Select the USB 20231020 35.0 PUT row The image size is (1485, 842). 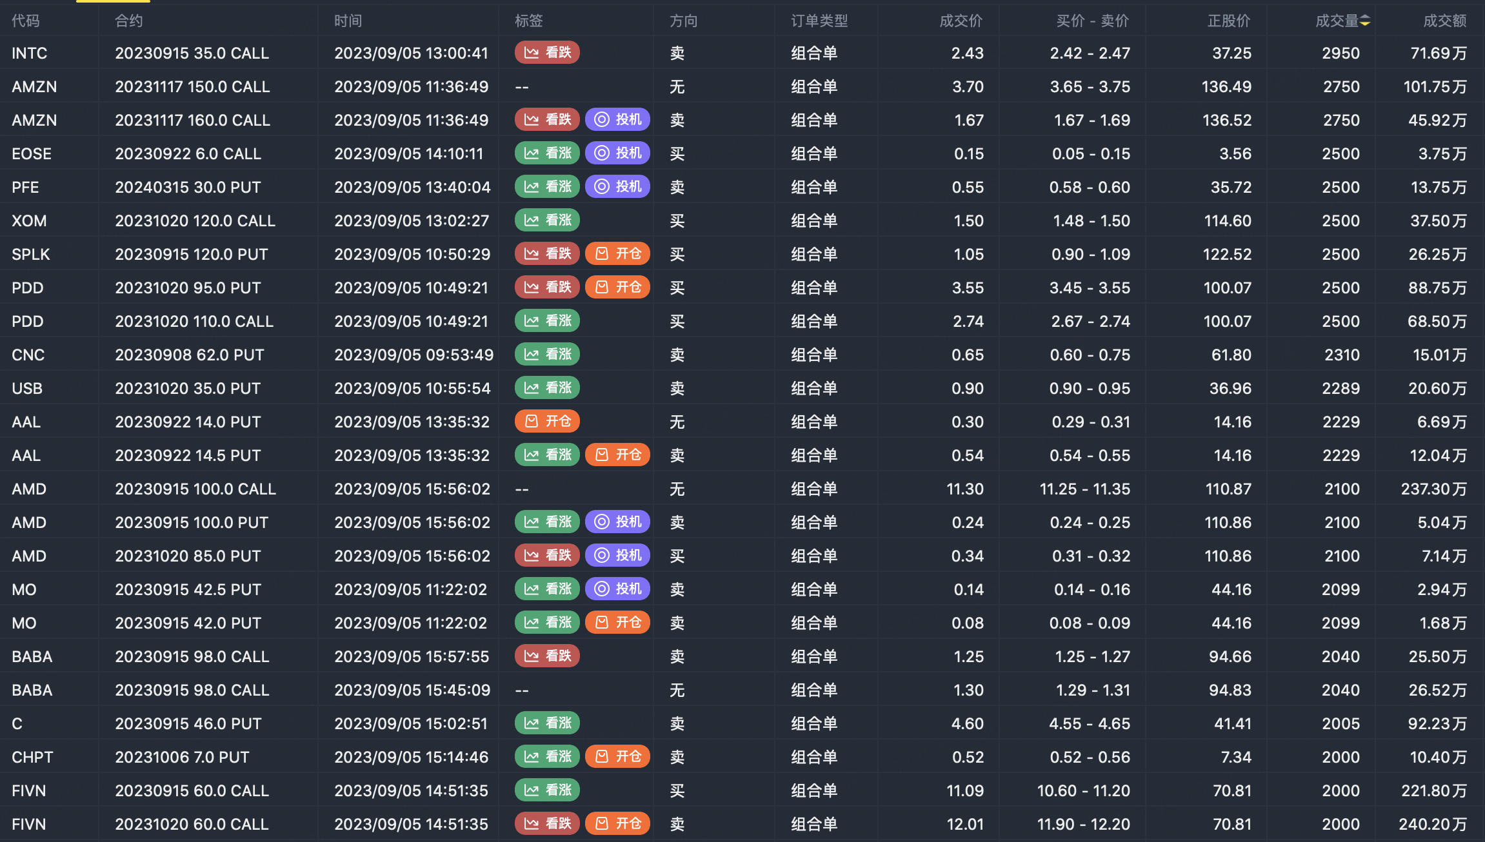(188, 388)
